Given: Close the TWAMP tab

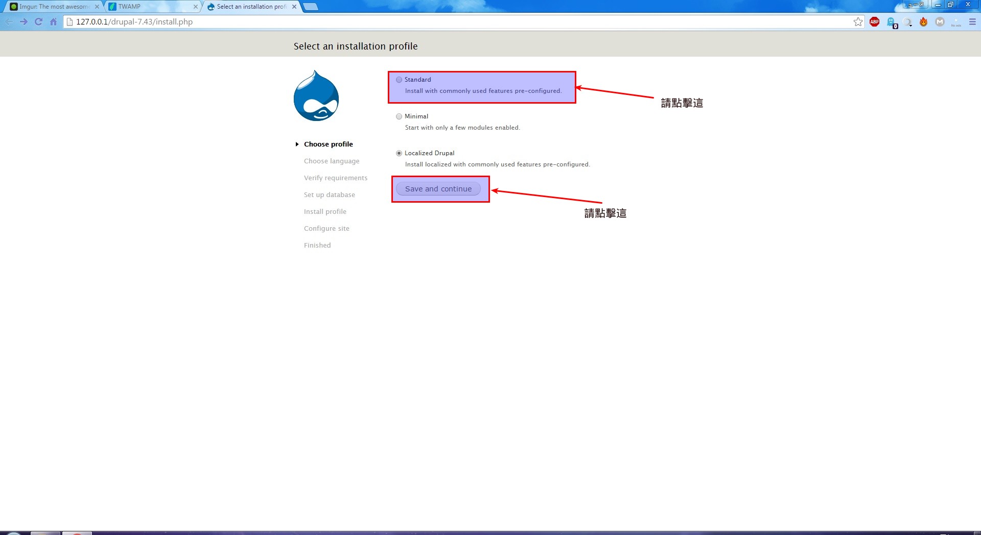Looking at the screenshot, I should [195, 7].
